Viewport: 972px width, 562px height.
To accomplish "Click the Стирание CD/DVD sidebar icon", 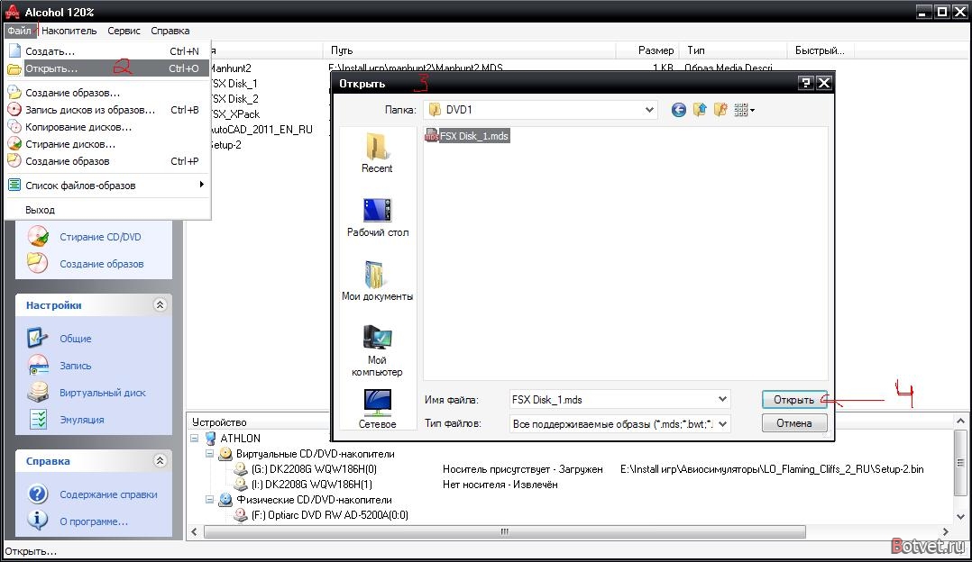I will tap(38, 237).
